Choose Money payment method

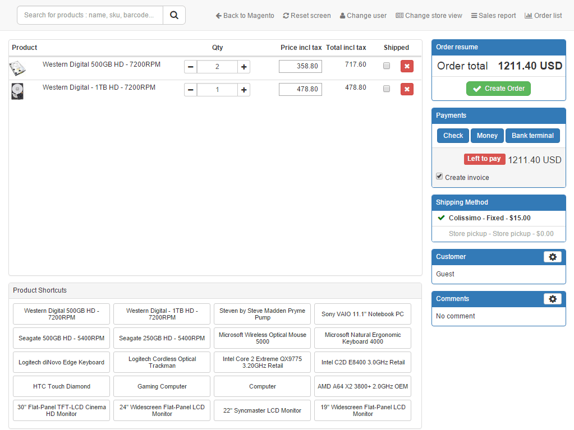click(x=487, y=136)
